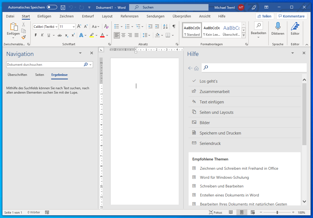
Task: Toggle paragraph marks display (¶)
Action: [174, 26]
